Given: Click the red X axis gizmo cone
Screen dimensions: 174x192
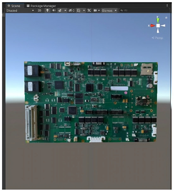Looking at the screenshot, I should (x=153, y=26).
